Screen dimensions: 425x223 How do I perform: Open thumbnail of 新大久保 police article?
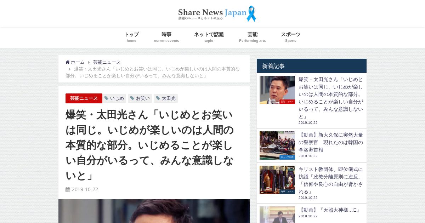[277, 145]
